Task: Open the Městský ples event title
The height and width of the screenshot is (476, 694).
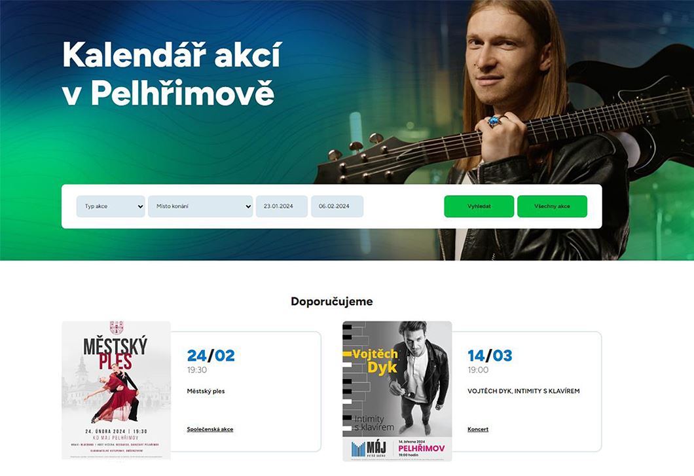Action: coord(206,392)
